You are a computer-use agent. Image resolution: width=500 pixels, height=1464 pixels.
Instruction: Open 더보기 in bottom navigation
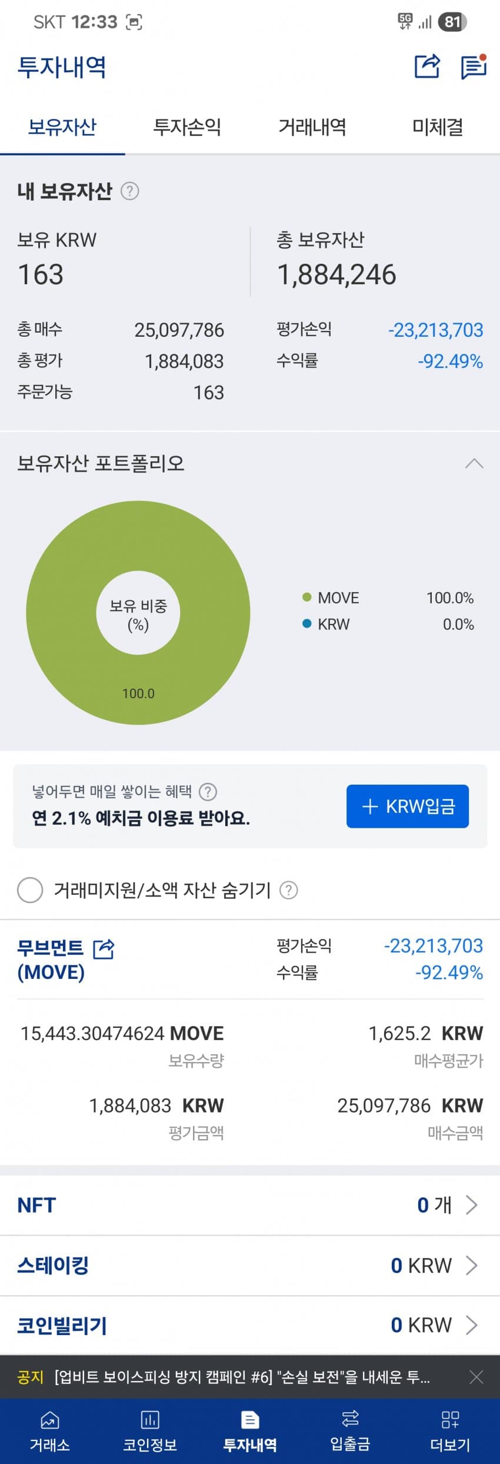450,1431
